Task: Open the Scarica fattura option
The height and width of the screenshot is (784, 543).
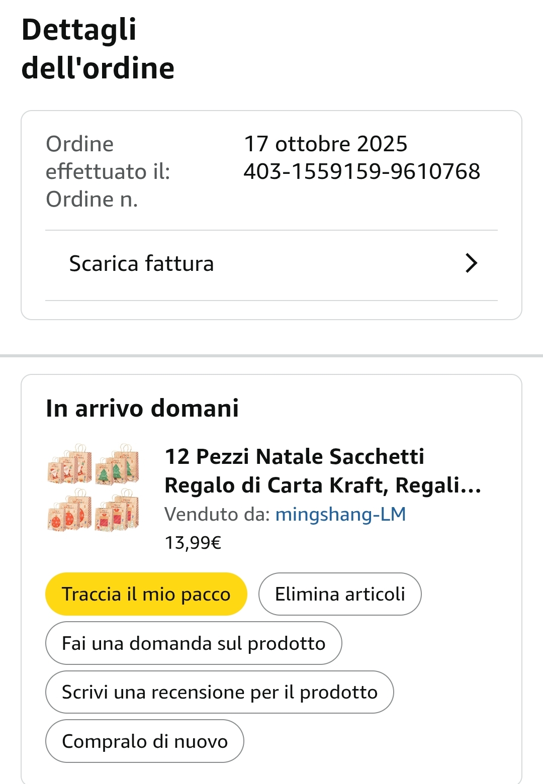Action: coord(141,264)
